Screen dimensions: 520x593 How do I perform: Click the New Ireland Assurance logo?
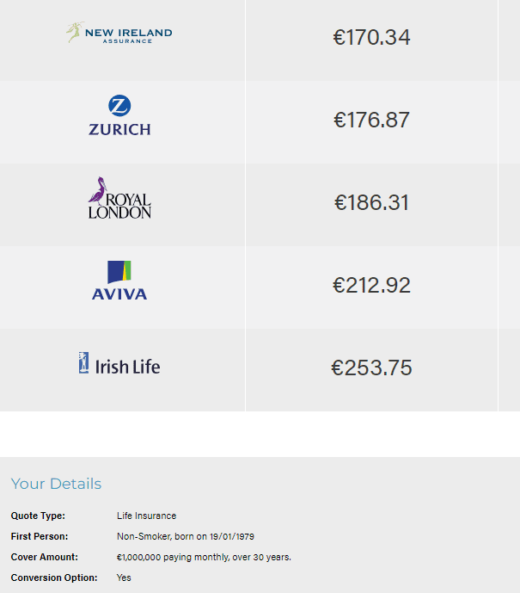coord(119,34)
